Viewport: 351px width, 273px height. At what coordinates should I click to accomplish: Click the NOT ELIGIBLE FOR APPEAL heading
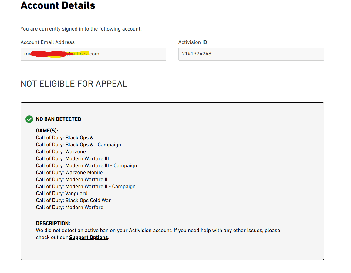click(74, 84)
